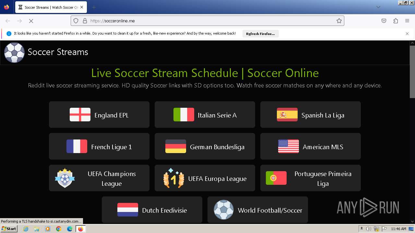
Task: Open Portuguese Primeira Liga streams
Action: coord(311,178)
